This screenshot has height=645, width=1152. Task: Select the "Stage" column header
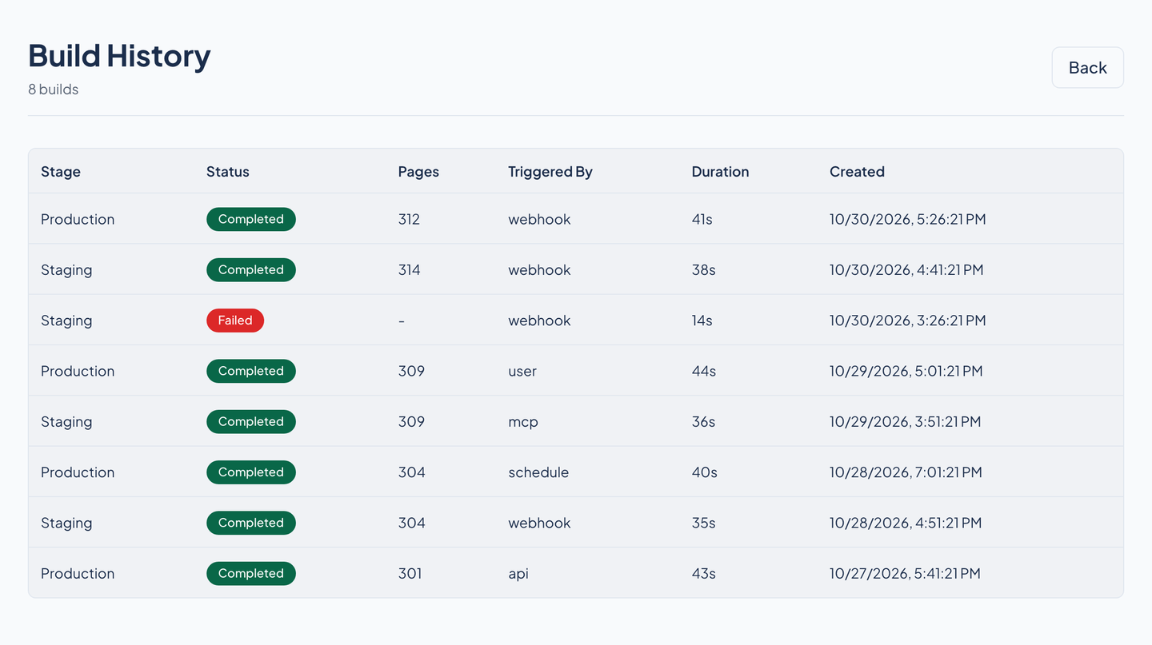[61, 172]
